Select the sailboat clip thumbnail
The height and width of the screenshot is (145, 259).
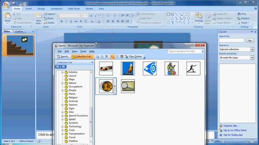tap(128, 68)
